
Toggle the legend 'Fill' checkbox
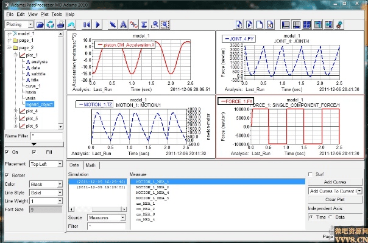[33, 152]
